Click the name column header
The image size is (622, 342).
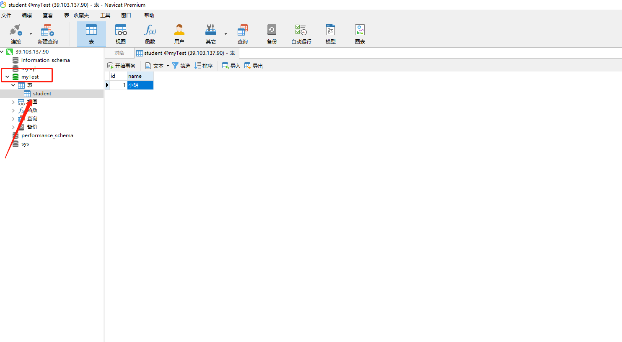tap(140, 76)
